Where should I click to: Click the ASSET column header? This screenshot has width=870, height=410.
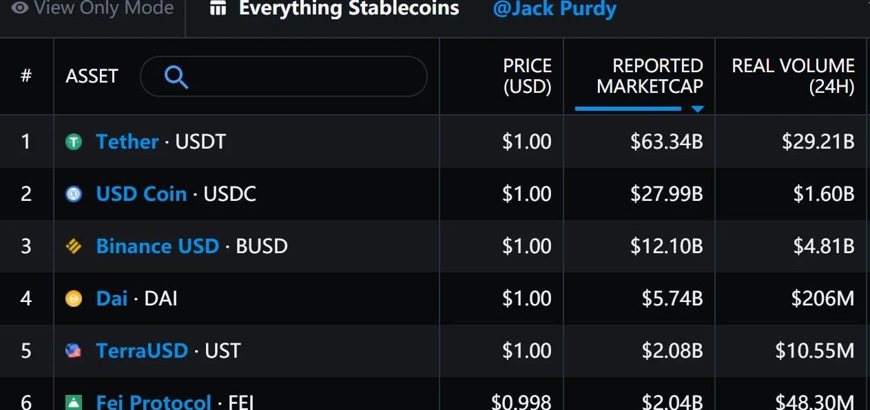pyautogui.click(x=92, y=76)
